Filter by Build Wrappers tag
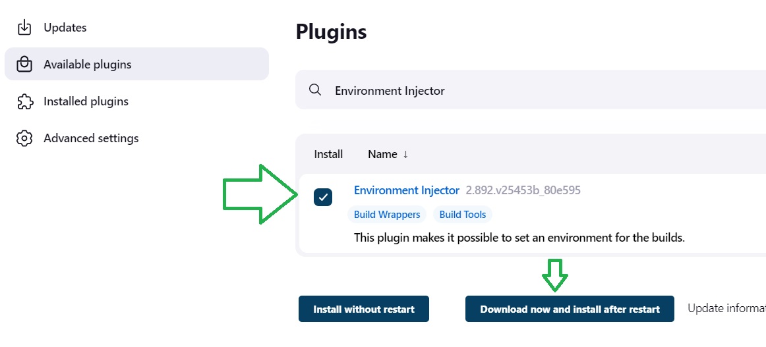Screen dimensions: 766x347 [387, 215]
